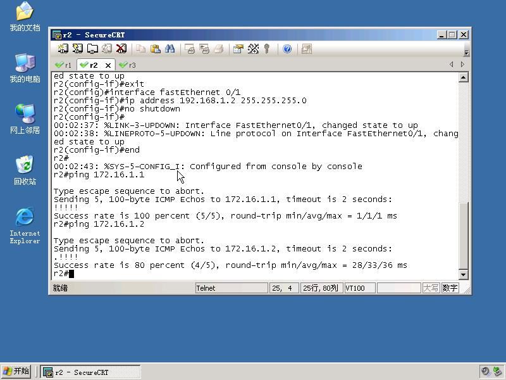Close the r2 tab with its X

click(x=108, y=65)
